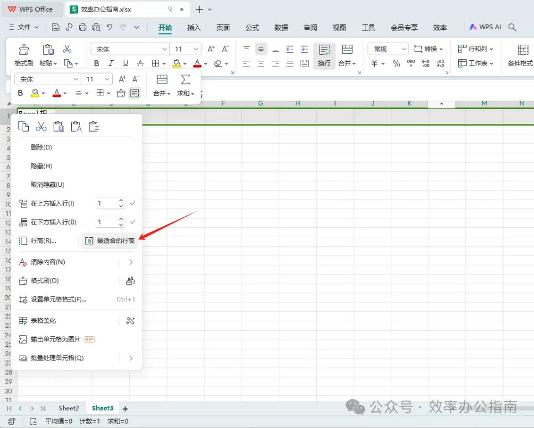The height and width of the screenshot is (428, 534).
Task: Switch to the Data (数据) tab
Action: click(x=281, y=28)
